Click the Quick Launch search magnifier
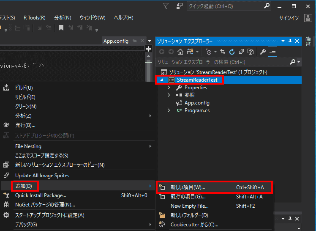This screenshot has height=231, width=316. pos(267,6)
